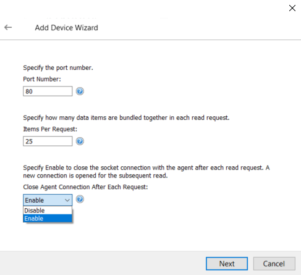Click the data items bundled description text

(x=126, y=118)
